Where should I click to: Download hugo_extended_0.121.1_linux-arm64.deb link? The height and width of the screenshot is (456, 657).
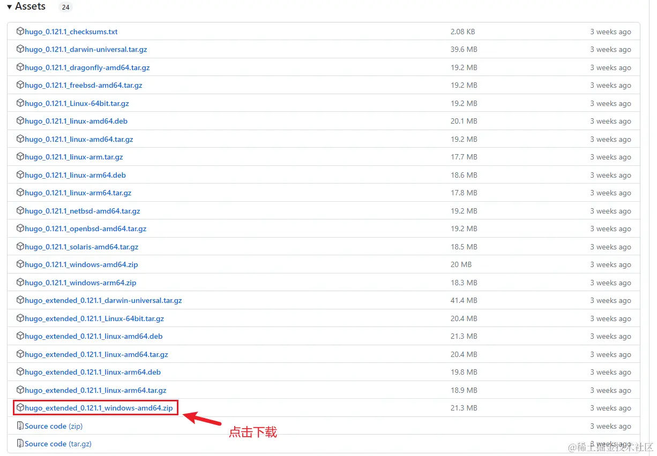point(93,372)
